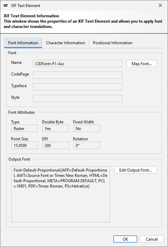The image size is (168, 247).
Task: Close the XIF Text Element dialog
Action: point(160,6)
